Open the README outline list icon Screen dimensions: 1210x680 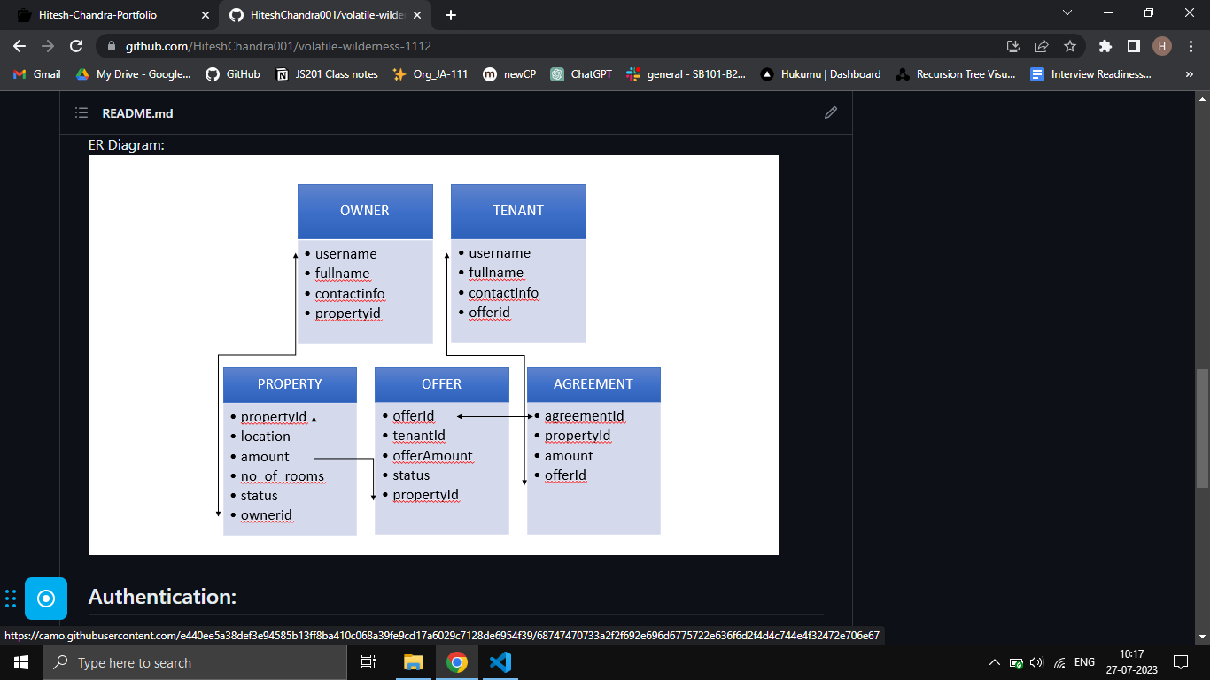(81, 112)
